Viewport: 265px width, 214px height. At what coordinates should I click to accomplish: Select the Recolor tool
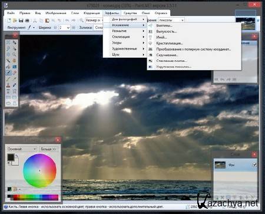tap(15, 85)
